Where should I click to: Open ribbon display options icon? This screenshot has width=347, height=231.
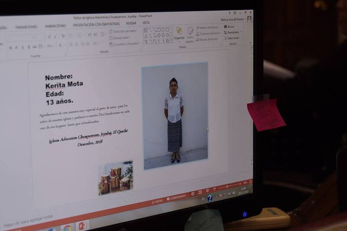[x=235, y=13]
